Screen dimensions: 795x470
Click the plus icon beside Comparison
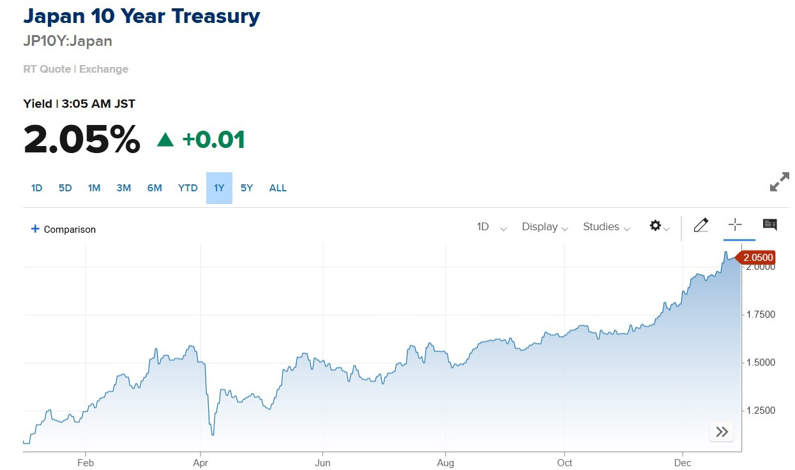pos(35,229)
